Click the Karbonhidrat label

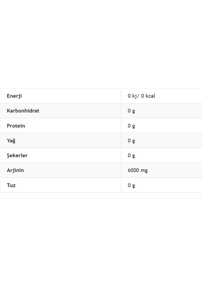pyautogui.click(x=23, y=111)
